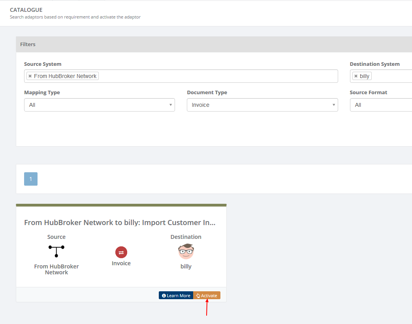Open the Mapping Type dropdown

pyautogui.click(x=99, y=105)
